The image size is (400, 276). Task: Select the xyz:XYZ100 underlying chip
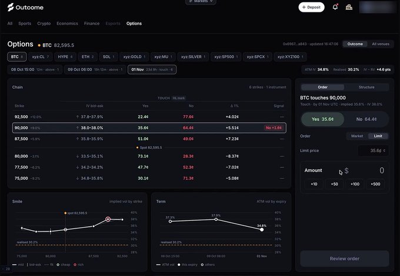tap(290, 57)
